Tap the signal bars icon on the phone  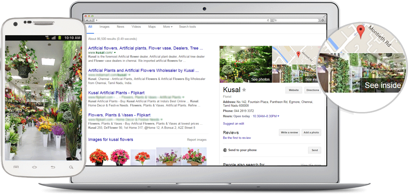(54, 38)
